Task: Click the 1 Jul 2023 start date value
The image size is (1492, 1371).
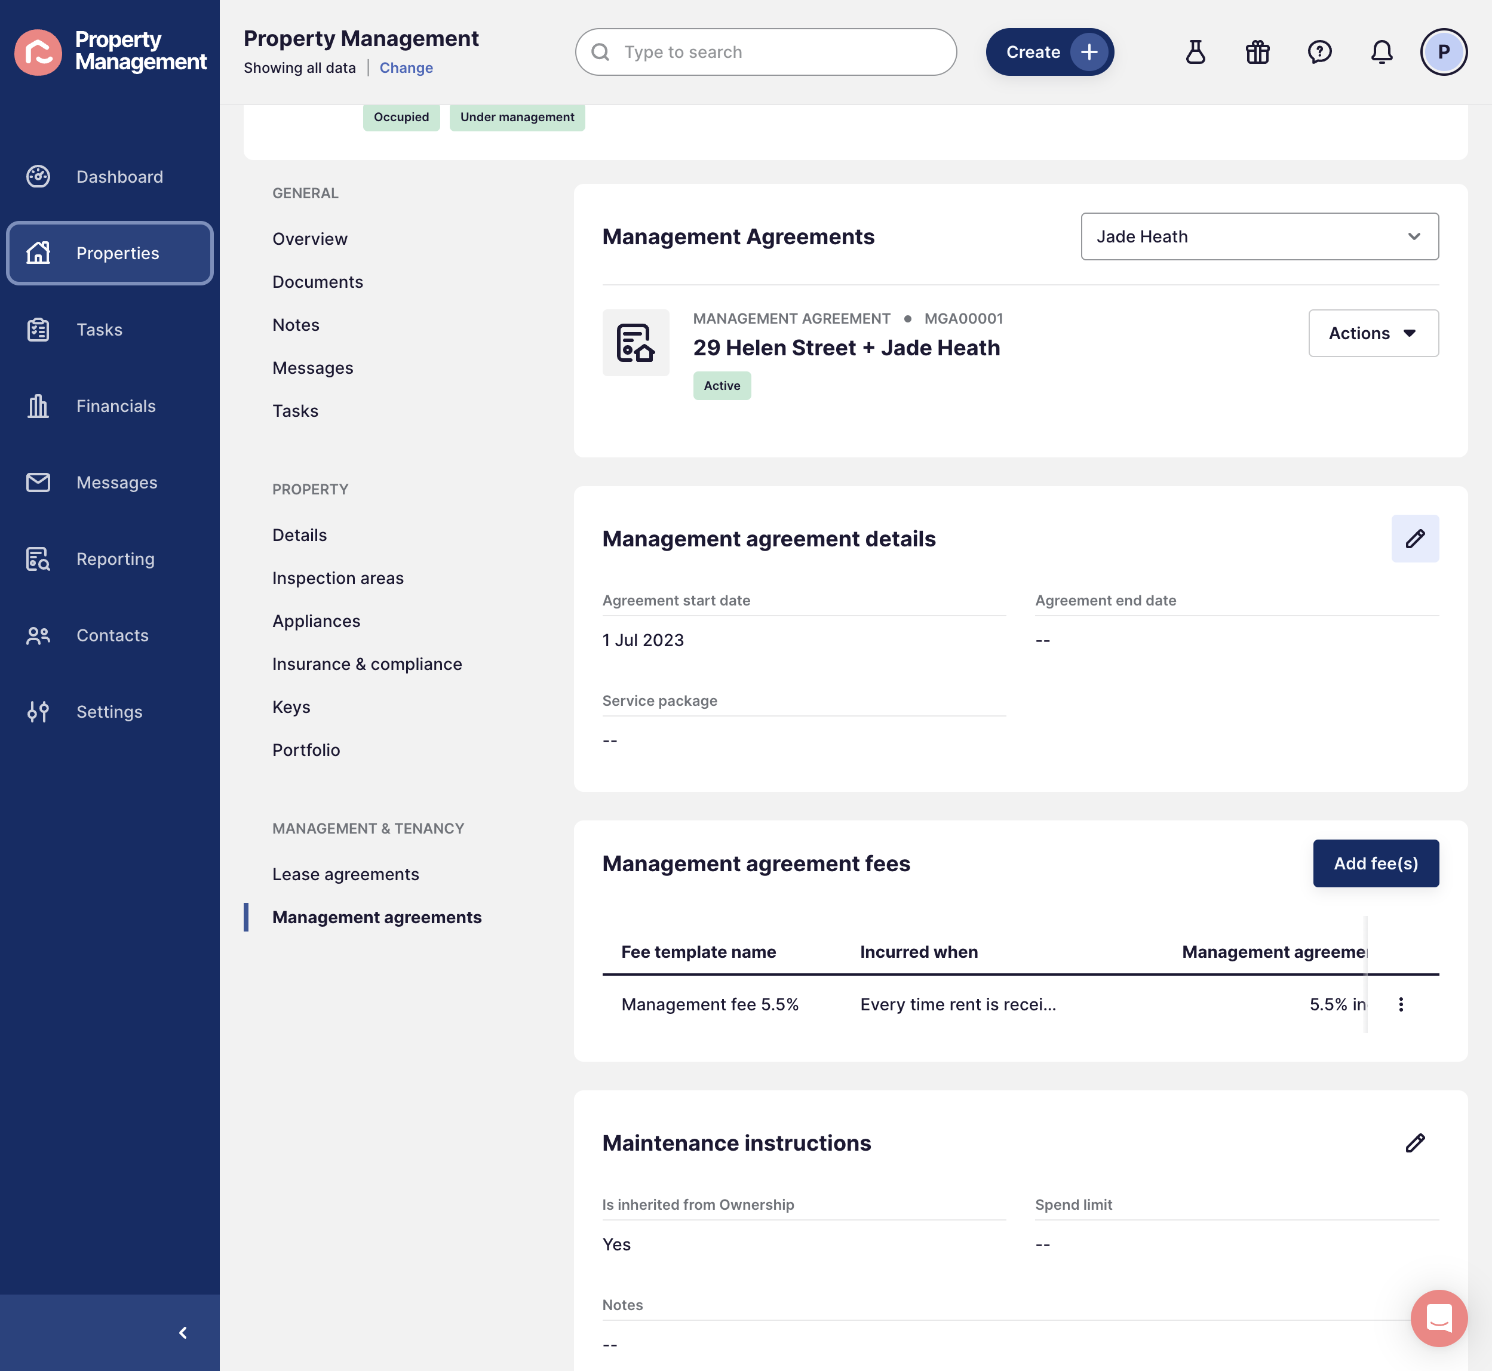Action: [643, 640]
